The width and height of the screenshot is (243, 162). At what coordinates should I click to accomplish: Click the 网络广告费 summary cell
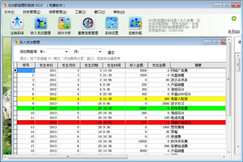coord(198,70)
